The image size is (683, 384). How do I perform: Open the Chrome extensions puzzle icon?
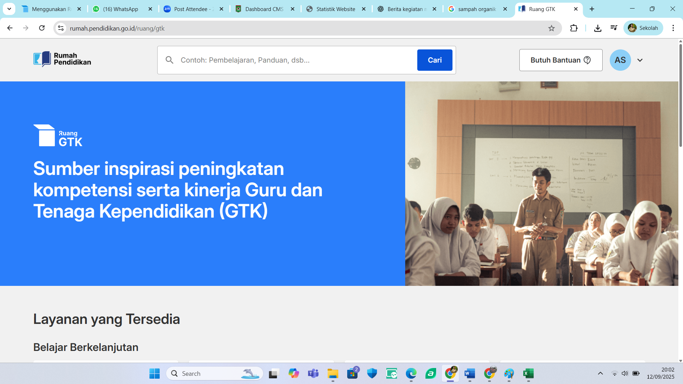tap(574, 28)
